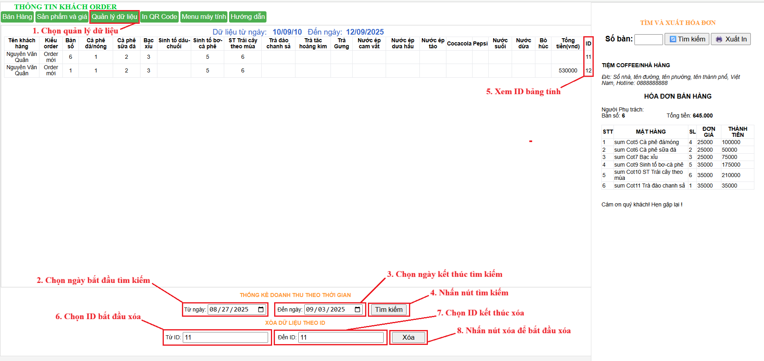Click the ID 11 cell in table
The width and height of the screenshot is (764, 361).
tap(588, 57)
